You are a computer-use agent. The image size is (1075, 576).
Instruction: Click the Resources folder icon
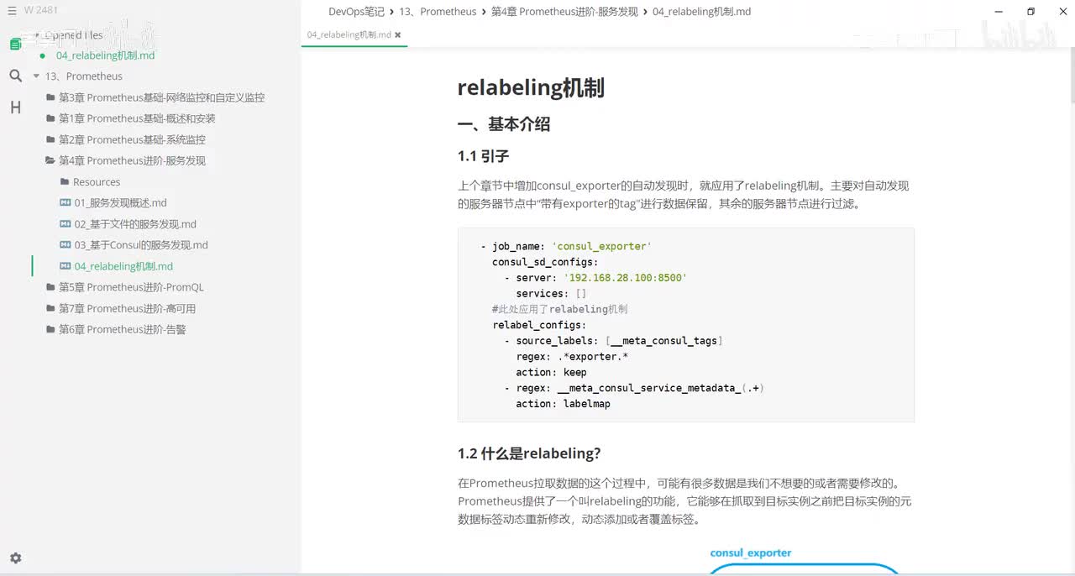pos(65,181)
